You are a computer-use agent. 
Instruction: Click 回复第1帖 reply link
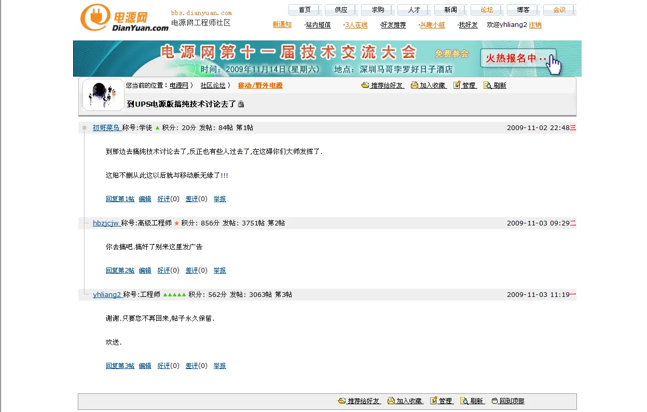pyautogui.click(x=120, y=199)
